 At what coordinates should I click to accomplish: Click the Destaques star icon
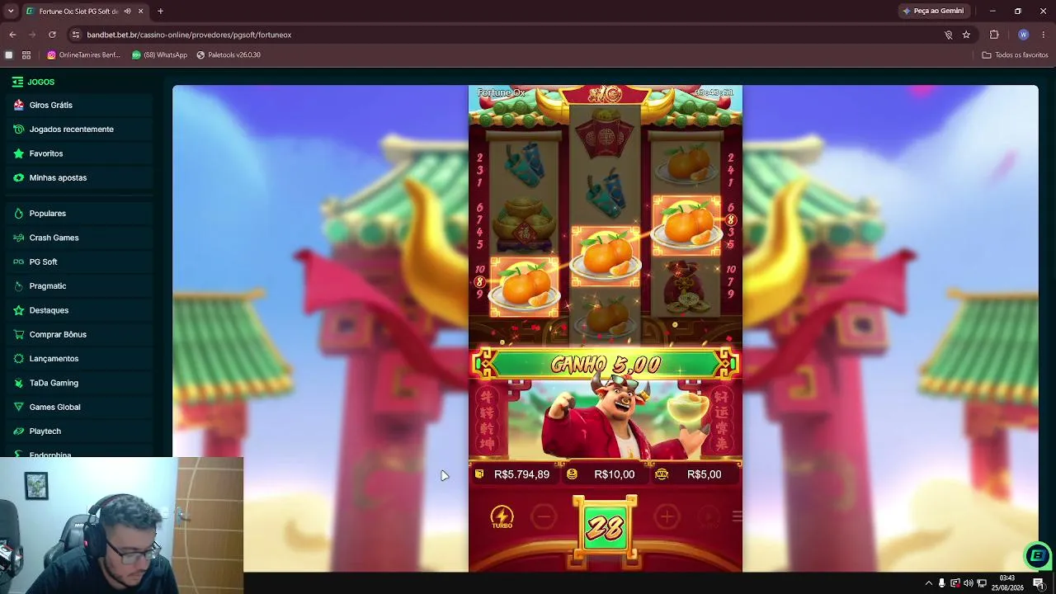(18, 310)
